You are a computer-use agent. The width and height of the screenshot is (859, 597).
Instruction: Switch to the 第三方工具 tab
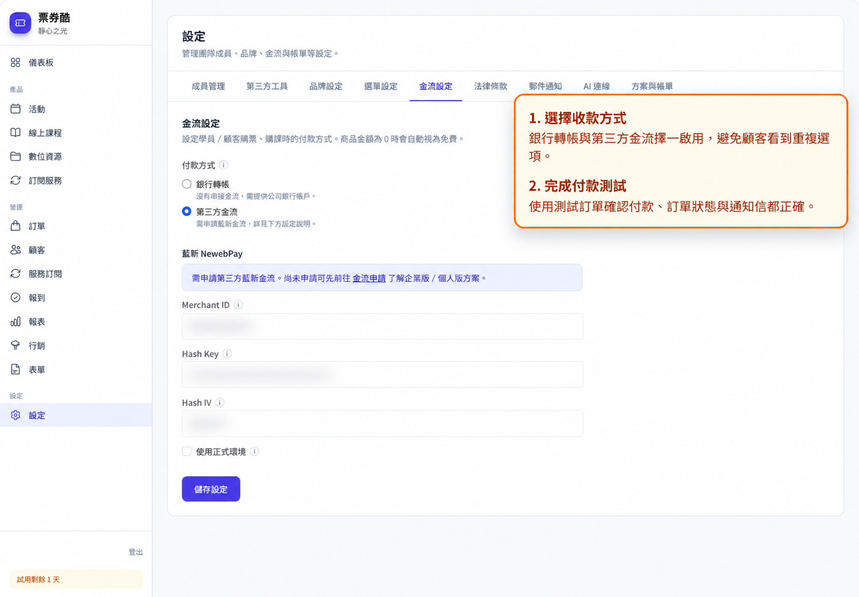point(267,86)
